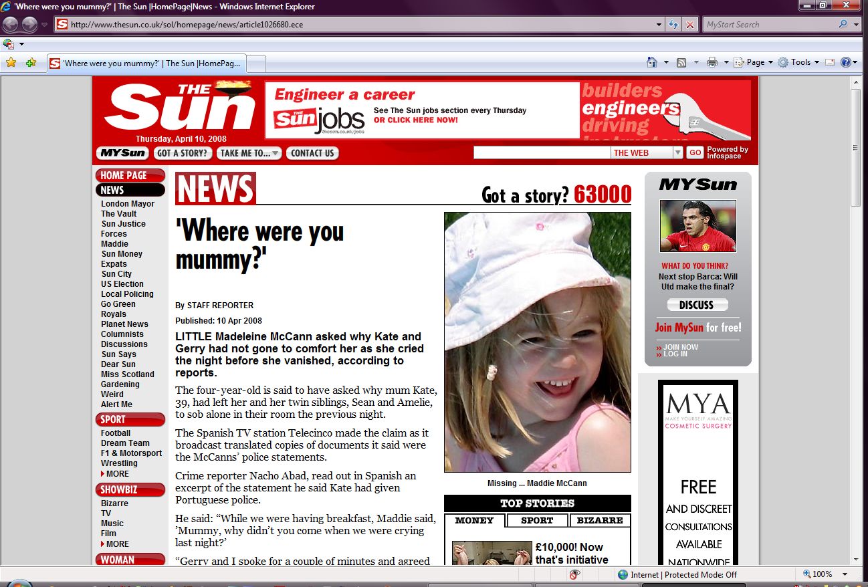Click the Refresh page icon
Viewport: 868px width, 587px height.
(674, 25)
